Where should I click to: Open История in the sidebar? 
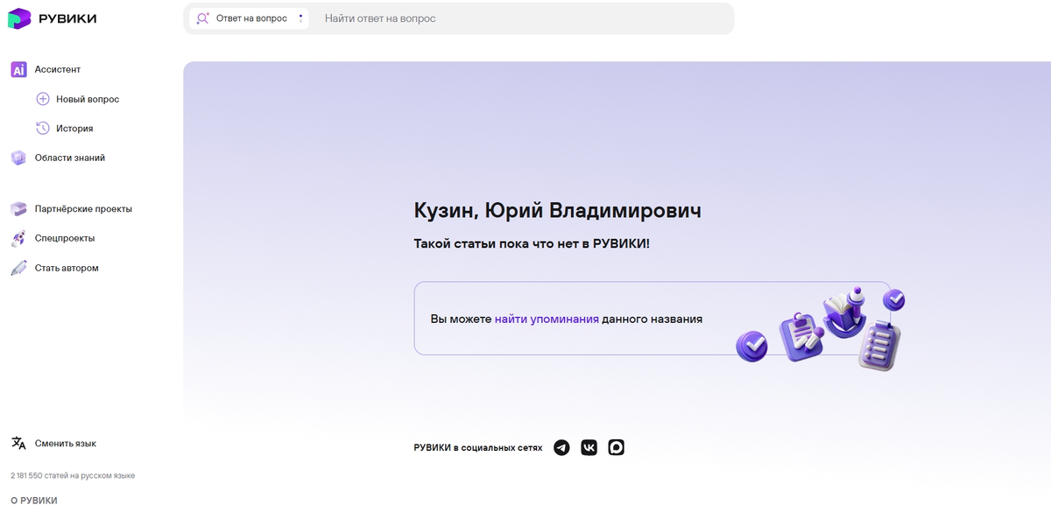[74, 128]
